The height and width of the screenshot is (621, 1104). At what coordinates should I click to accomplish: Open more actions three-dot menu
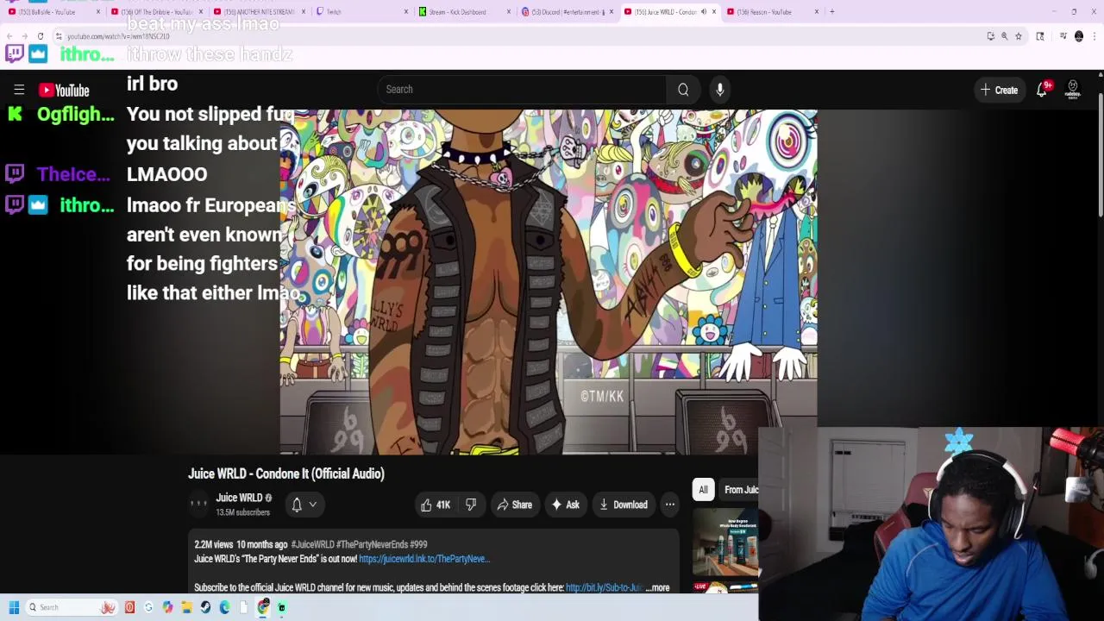669,505
